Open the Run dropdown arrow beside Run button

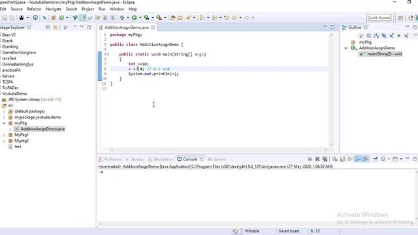coord(140,18)
